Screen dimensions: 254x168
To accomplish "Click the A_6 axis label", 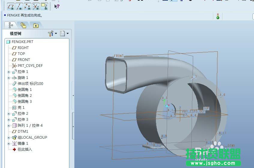I will point(222,95).
